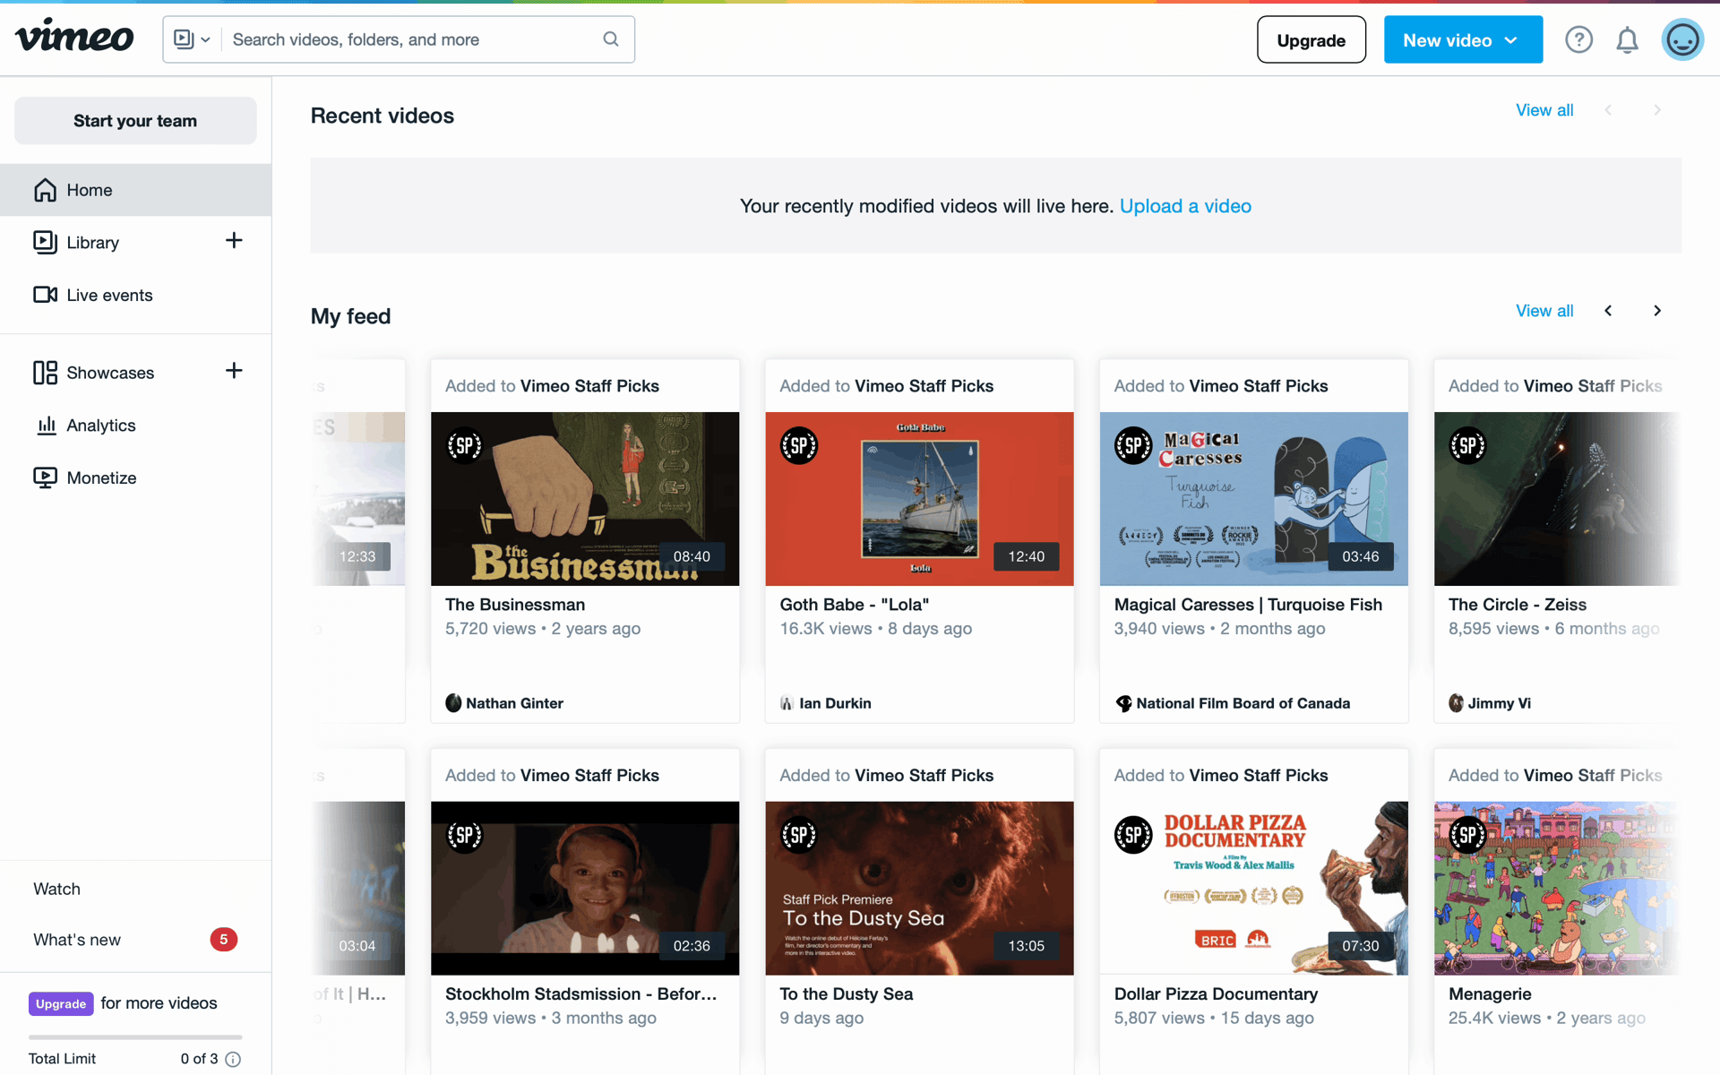Open the notifications bell
Viewport: 1720px width, 1075px height.
1627,40
